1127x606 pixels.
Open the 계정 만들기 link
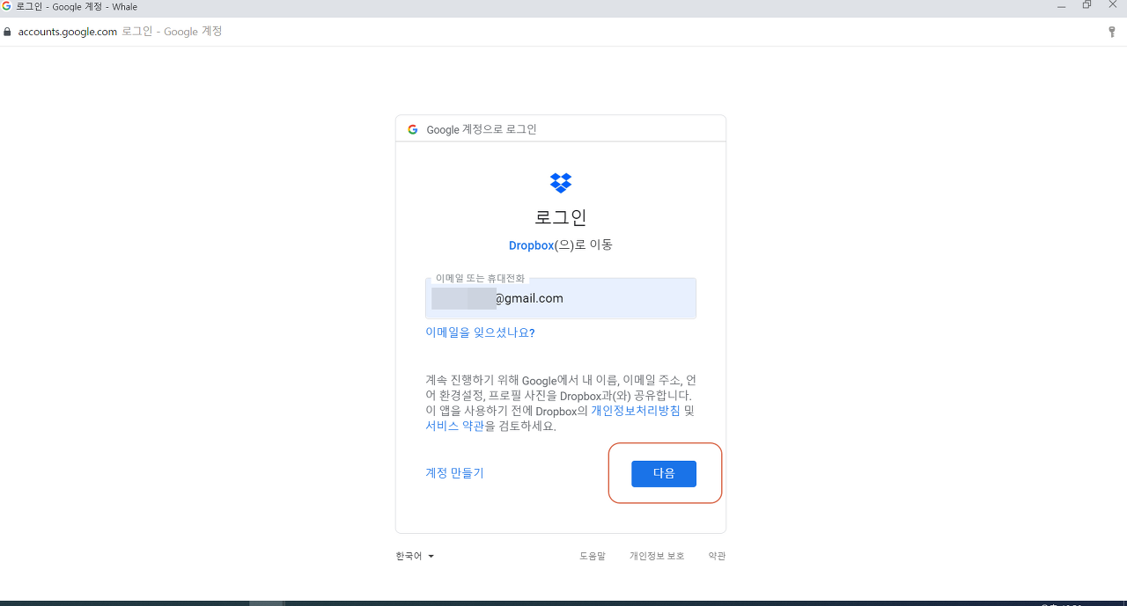454,473
